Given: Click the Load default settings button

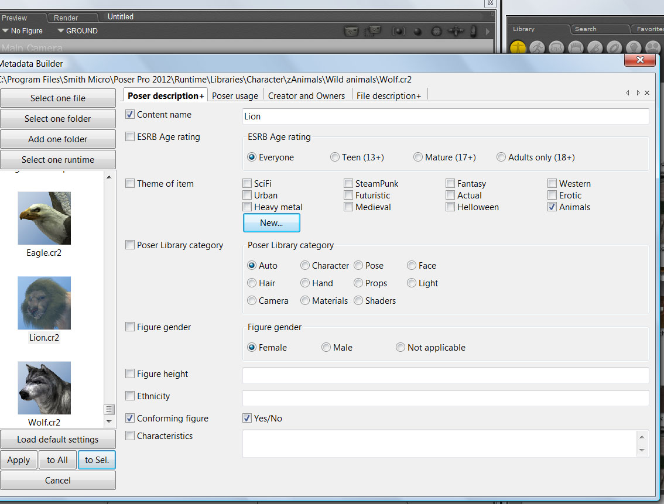Looking at the screenshot, I should coord(58,440).
